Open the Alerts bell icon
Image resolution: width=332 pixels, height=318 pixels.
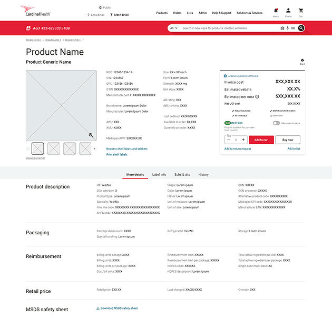276,11
